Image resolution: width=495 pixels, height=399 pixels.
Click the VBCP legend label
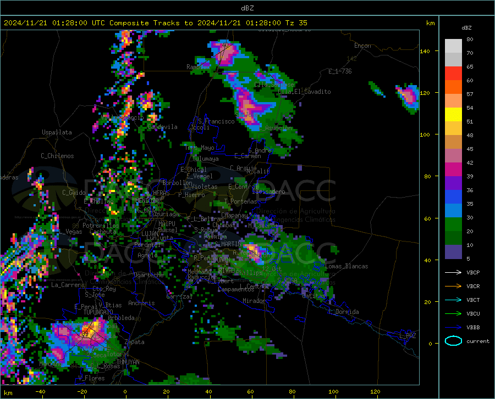[x=473, y=272]
